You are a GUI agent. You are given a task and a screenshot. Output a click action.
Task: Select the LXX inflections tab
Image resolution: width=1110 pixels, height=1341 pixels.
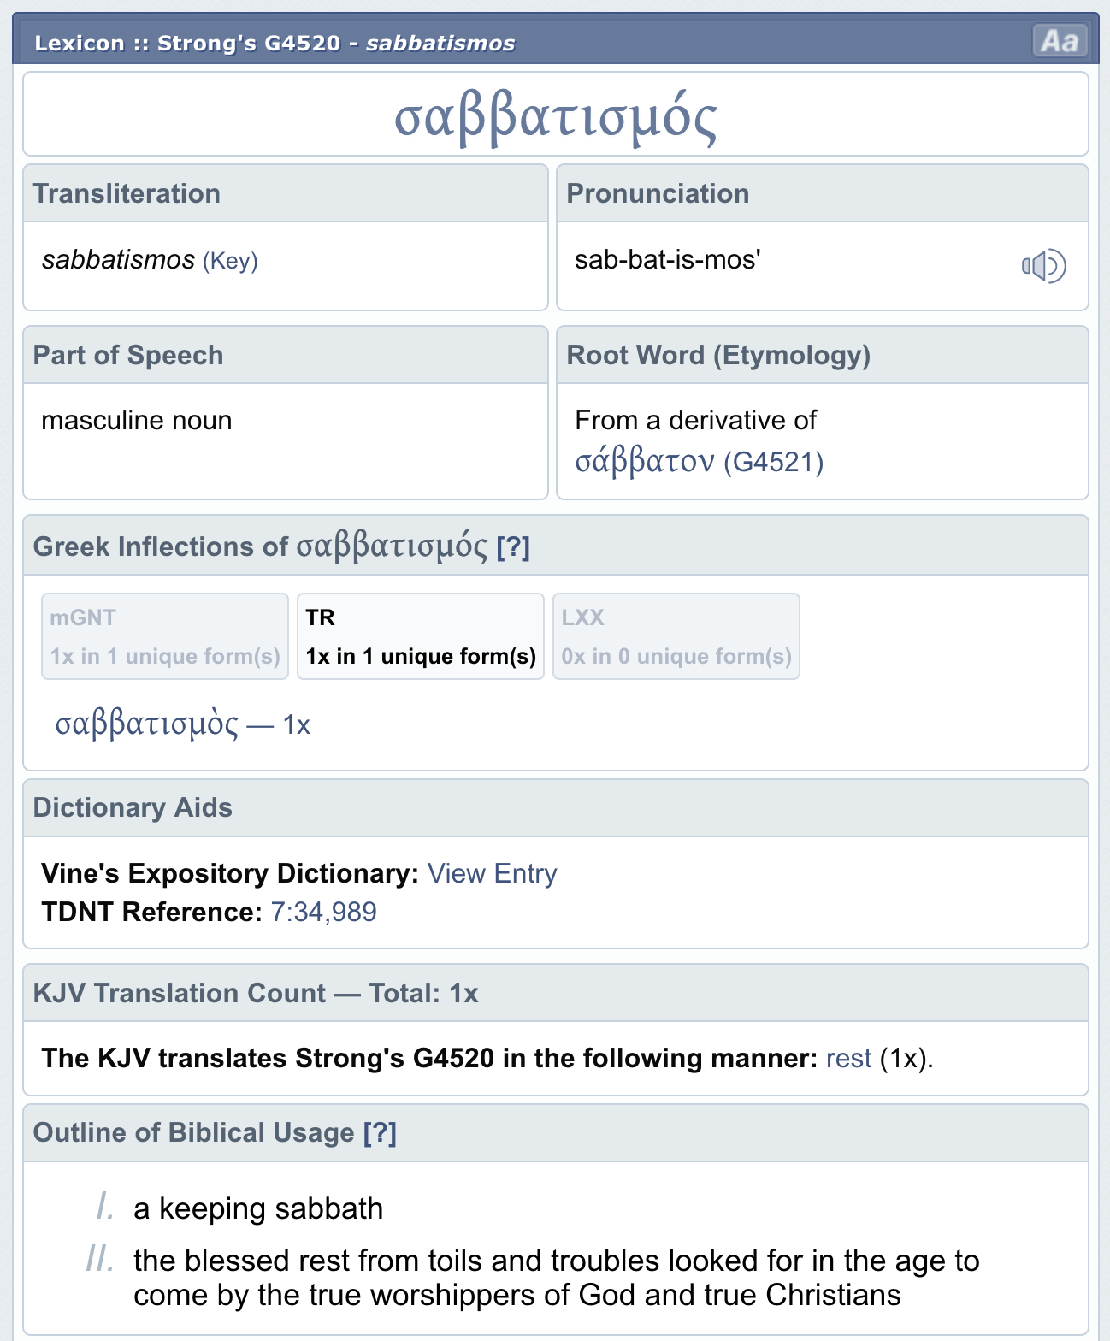[x=676, y=636]
